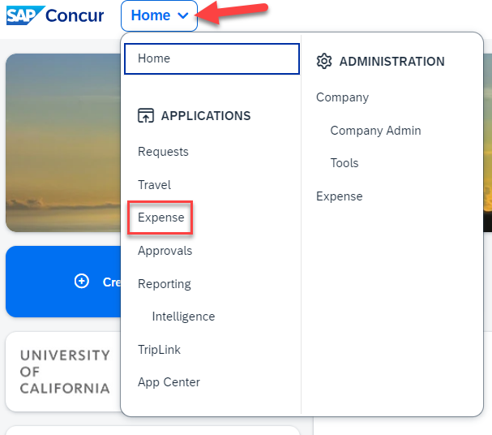This screenshot has height=435, width=492.
Task: Click the Applications section icon
Action: [146, 116]
